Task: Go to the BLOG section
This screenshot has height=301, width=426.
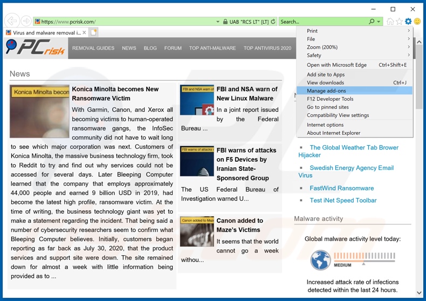Action: [150, 48]
